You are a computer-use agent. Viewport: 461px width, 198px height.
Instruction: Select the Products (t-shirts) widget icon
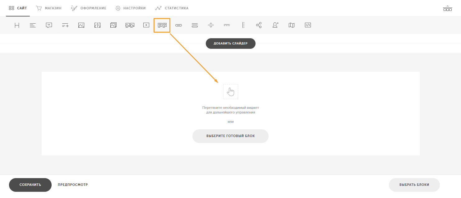coord(162,25)
